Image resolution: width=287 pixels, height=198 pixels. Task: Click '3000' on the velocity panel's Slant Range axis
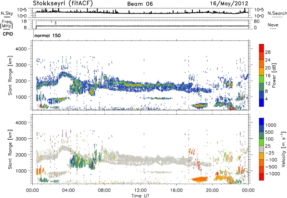[21, 139]
